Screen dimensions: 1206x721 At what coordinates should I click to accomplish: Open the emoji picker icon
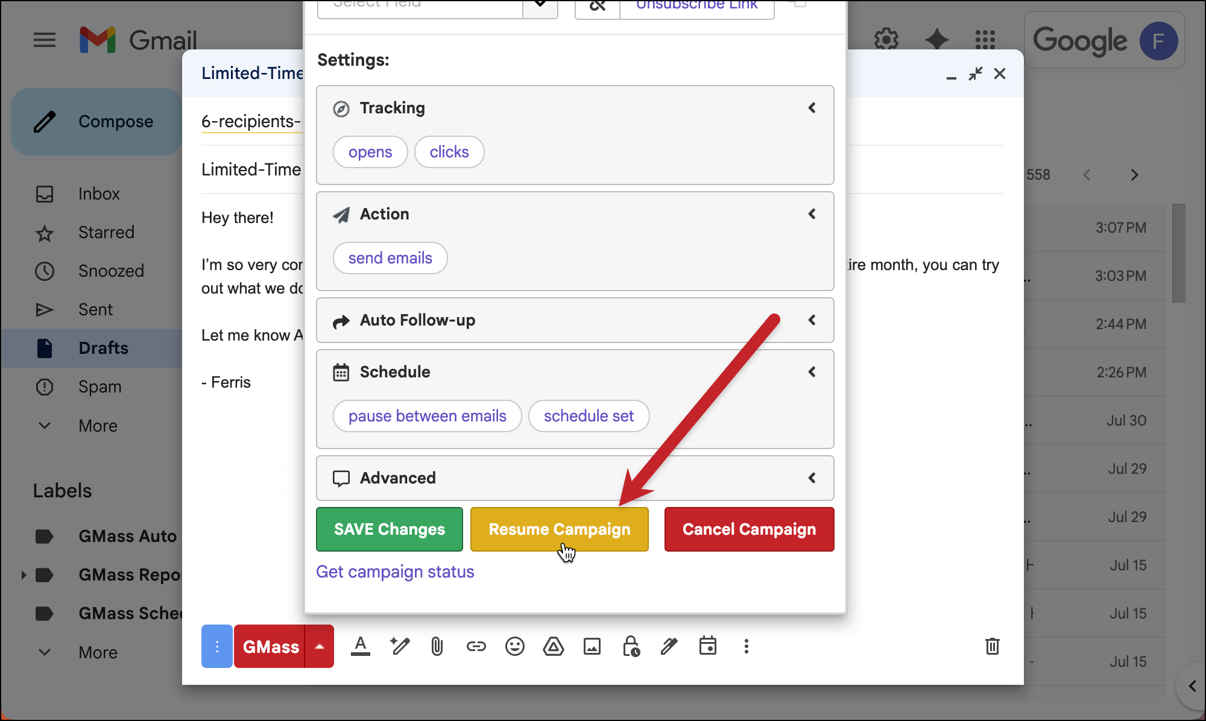[514, 647]
